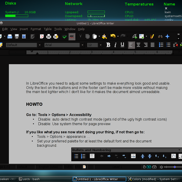
Task: Open Undo history dropdown arrow
Action: tap(118, 36)
